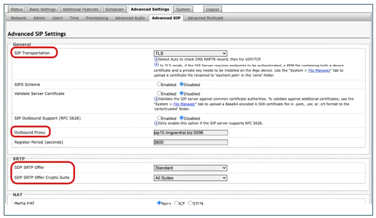Enable SIP Outbound Support RFC 5626
This screenshot has width=376, height=218.
[x=159, y=118]
